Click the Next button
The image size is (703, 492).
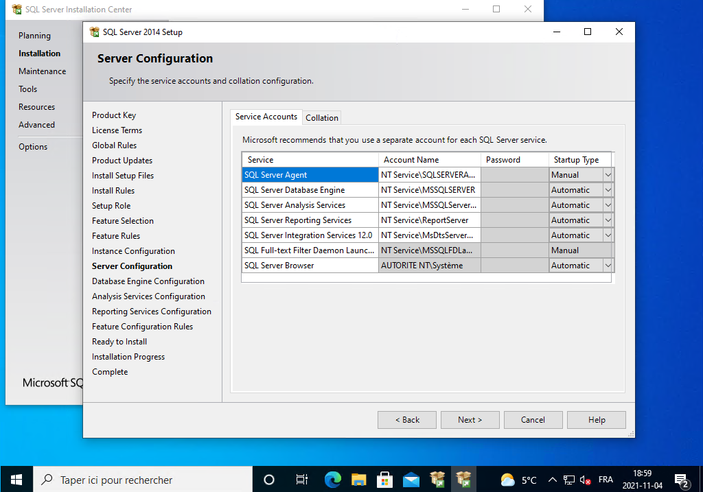point(470,420)
